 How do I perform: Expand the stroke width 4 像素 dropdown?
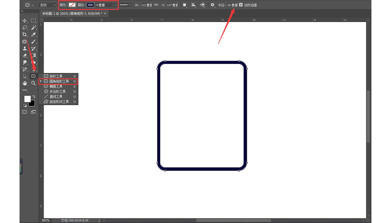pos(115,5)
